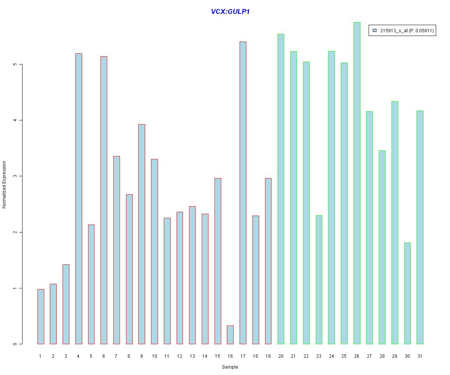This screenshot has width=450, height=375.
Task: Select the bar for sample 19
Action: tap(268, 261)
